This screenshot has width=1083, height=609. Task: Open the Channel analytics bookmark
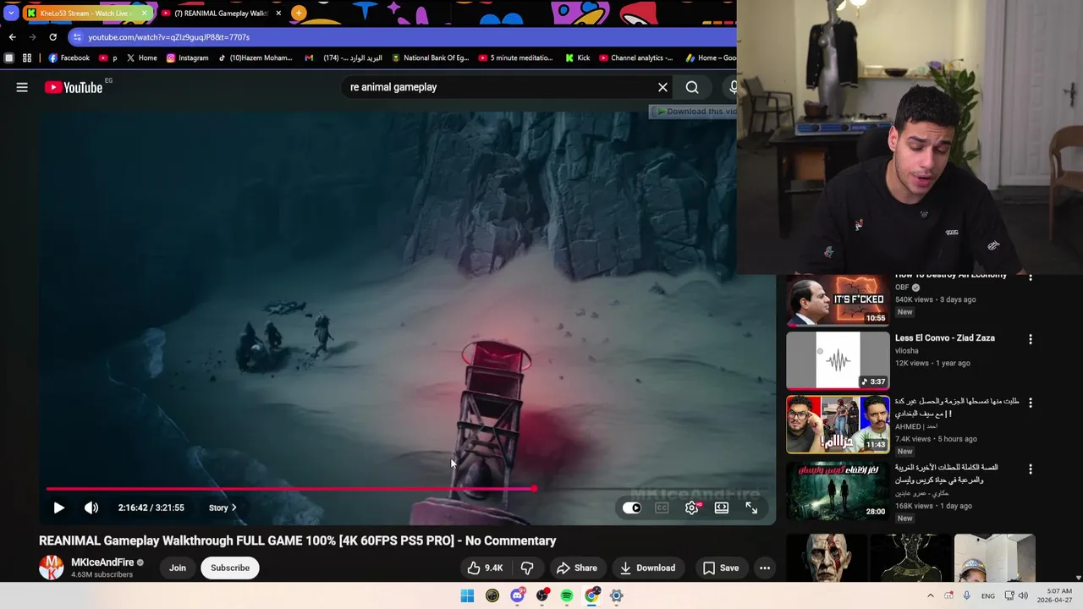[635, 58]
